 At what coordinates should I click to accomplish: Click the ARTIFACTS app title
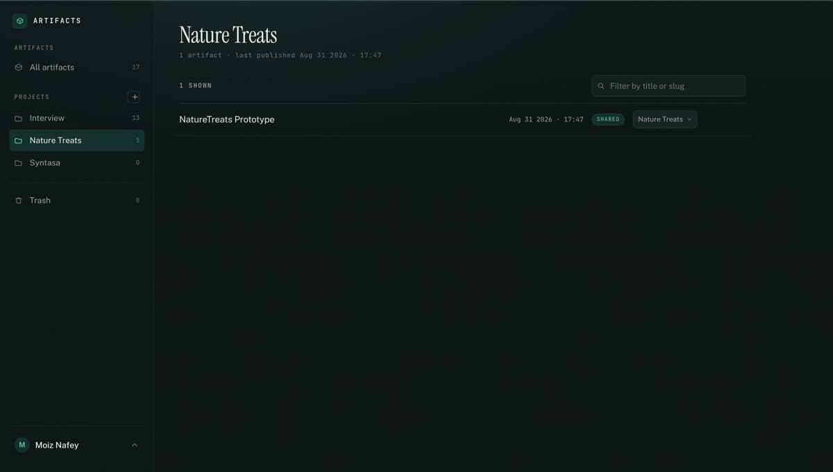(57, 21)
